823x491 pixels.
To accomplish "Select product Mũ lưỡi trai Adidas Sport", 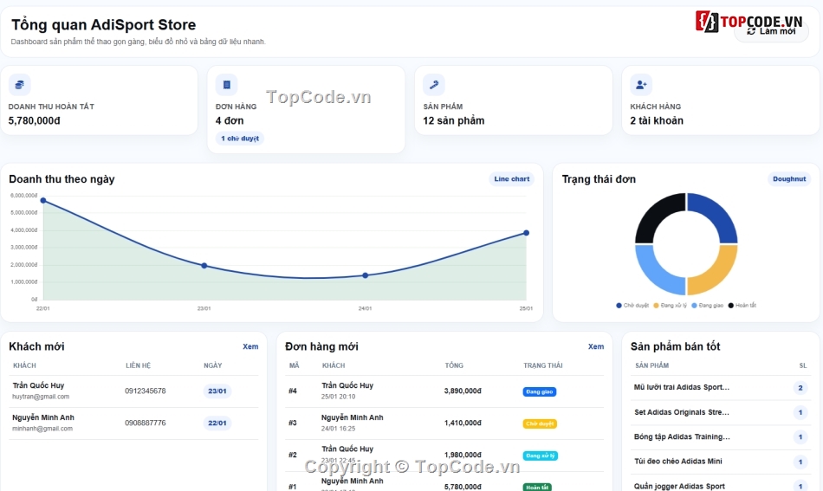I will (x=681, y=387).
